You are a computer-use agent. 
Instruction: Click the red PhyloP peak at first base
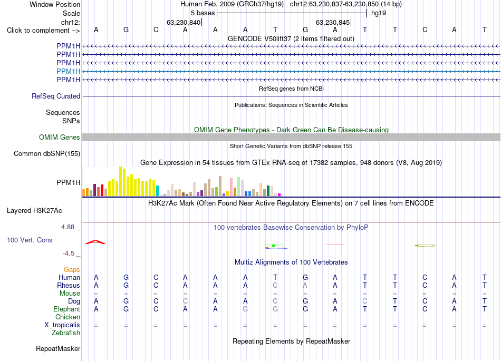point(95,242)
